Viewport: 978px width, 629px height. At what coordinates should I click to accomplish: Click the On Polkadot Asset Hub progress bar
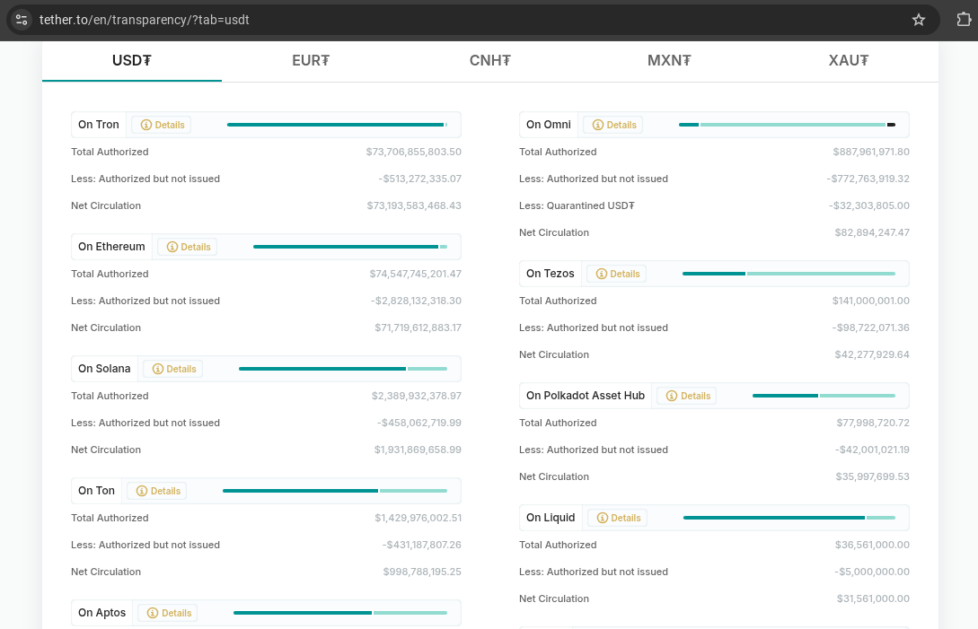coord(824,396)
